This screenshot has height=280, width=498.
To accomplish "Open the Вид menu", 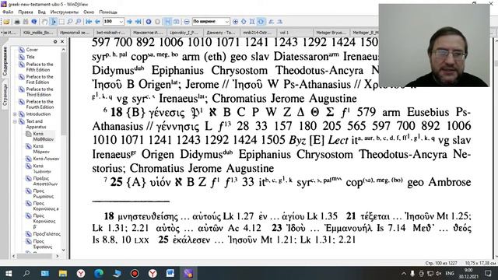I will [x=41, y=12].
